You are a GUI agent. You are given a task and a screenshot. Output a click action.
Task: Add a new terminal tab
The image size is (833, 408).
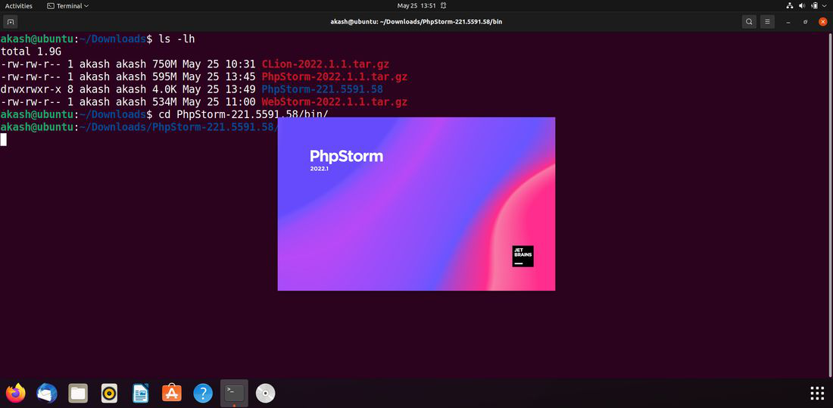10,22
